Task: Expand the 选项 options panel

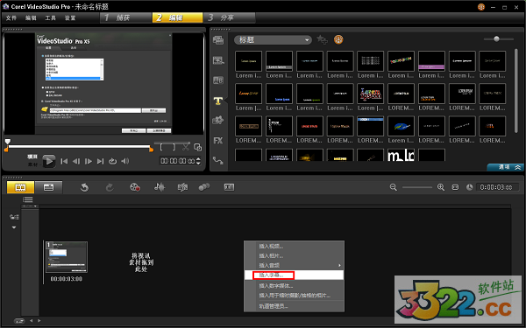Action: (505, 167)
